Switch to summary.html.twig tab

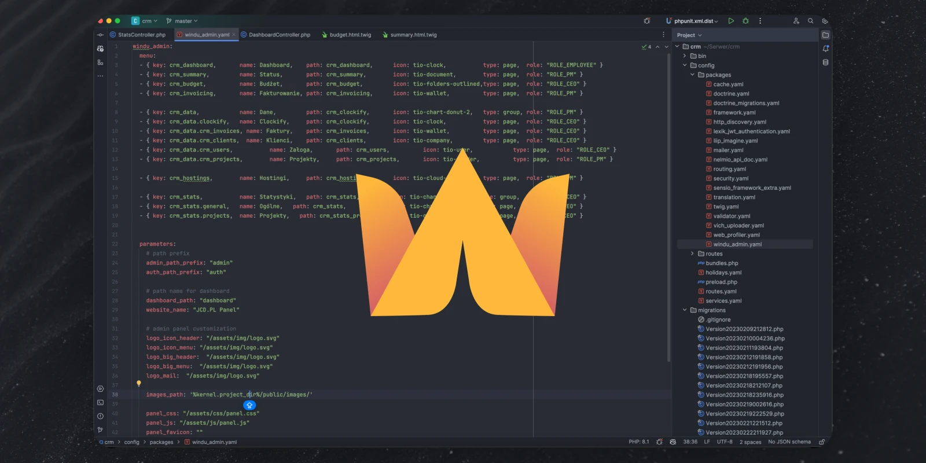pyautogui.click(x=409, y=35)
